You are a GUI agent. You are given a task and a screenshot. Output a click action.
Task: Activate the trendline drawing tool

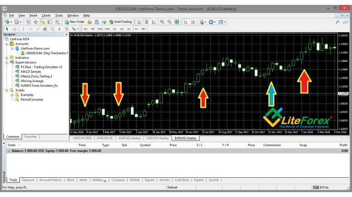click(x=37, y=28)
